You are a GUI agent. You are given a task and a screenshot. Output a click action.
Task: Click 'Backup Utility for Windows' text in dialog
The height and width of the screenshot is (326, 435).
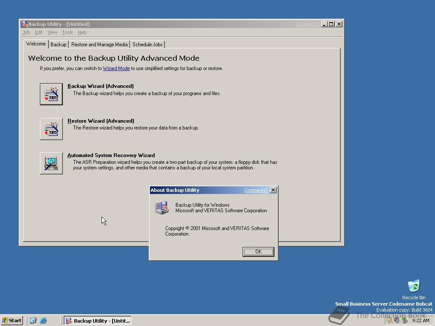pyautogui.click(x=203, y=205)
